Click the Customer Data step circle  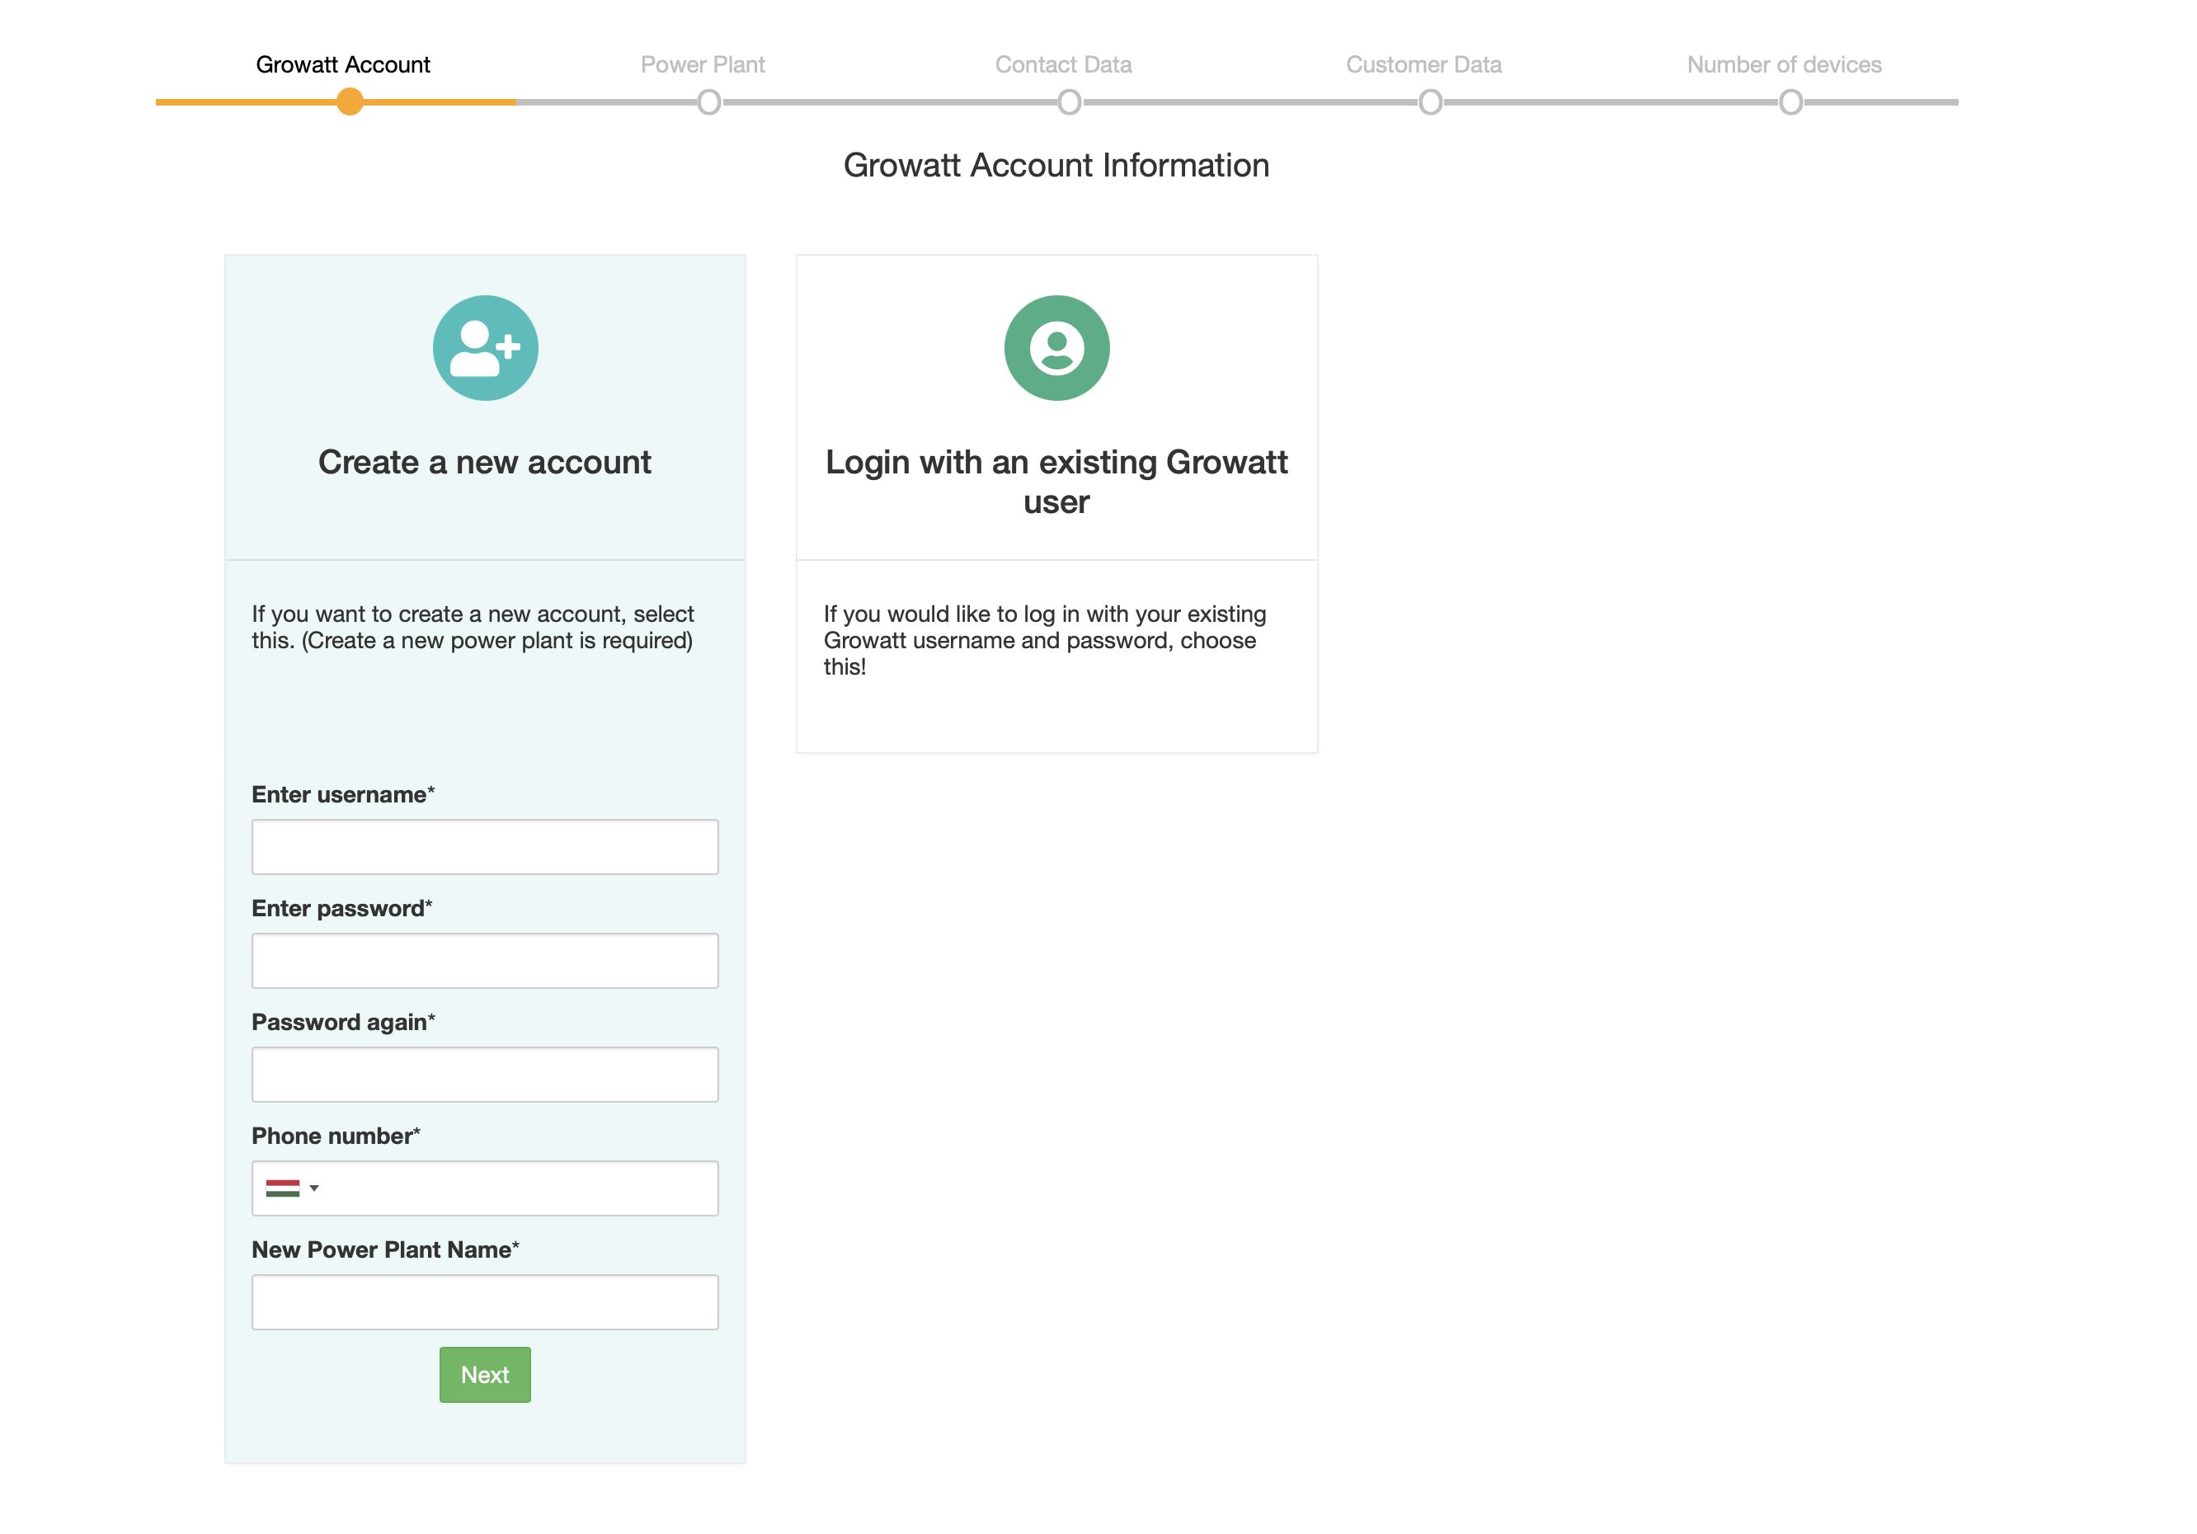1429,101
